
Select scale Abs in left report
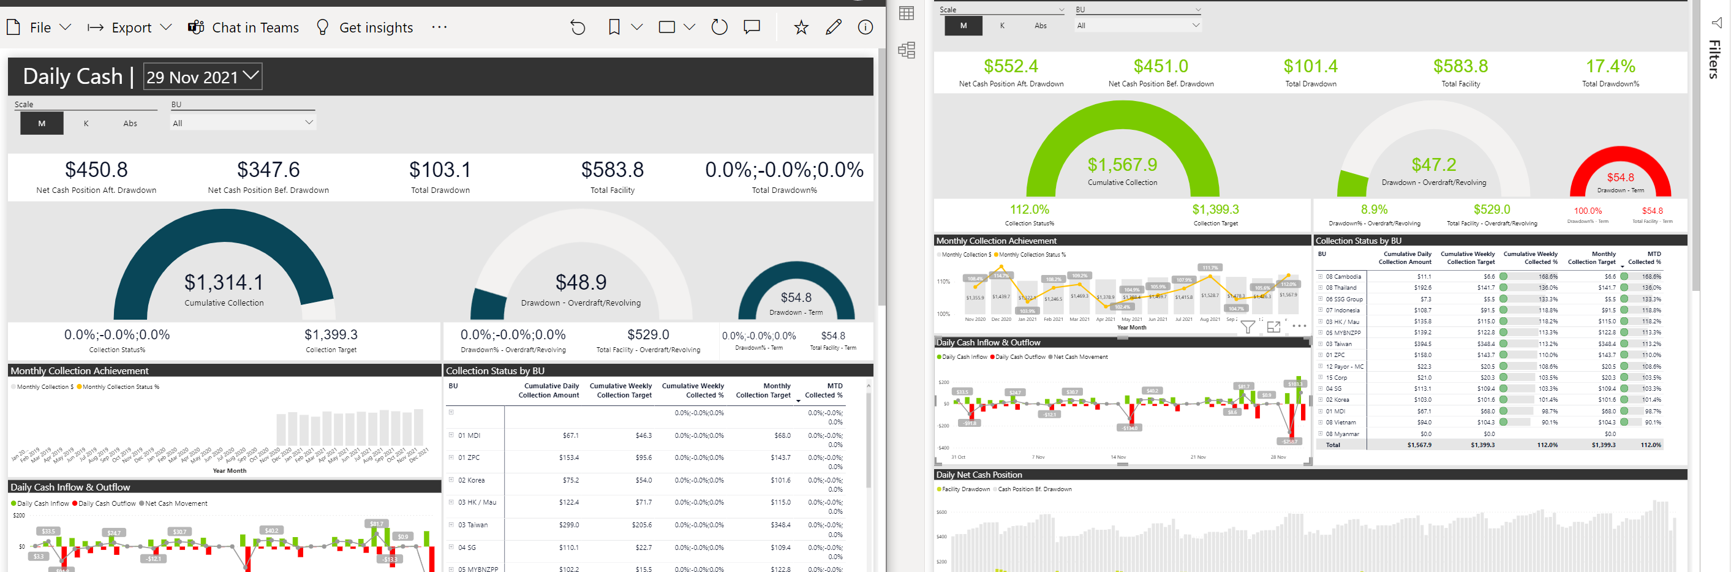[130, 124]
